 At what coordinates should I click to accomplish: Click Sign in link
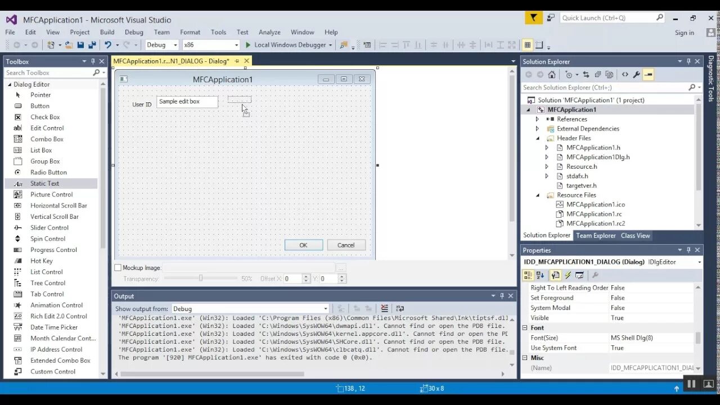tap(684, 33)
